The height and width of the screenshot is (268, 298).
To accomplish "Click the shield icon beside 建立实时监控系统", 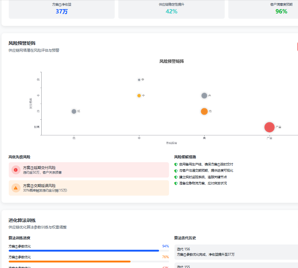I will (176, 177).
